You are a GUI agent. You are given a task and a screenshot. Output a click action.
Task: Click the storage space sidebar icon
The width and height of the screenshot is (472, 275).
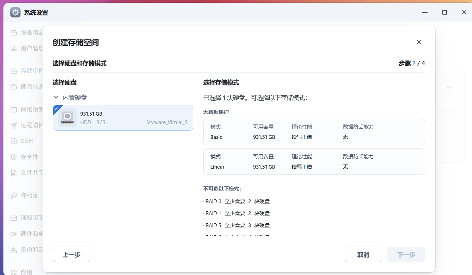pyautogui.click(x=14, y=71)
